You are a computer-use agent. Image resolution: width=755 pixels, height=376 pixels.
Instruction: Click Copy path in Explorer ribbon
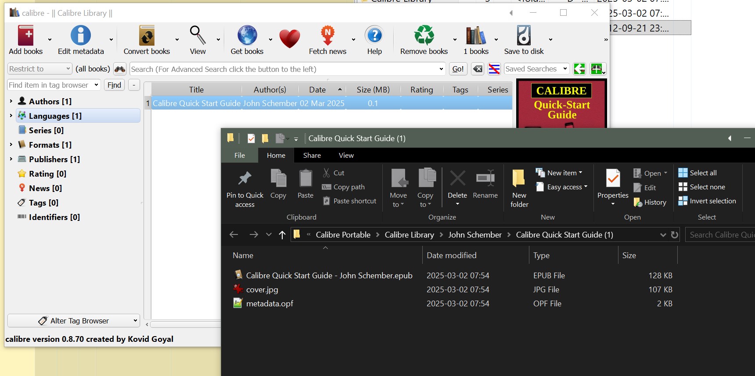point(343,187)
